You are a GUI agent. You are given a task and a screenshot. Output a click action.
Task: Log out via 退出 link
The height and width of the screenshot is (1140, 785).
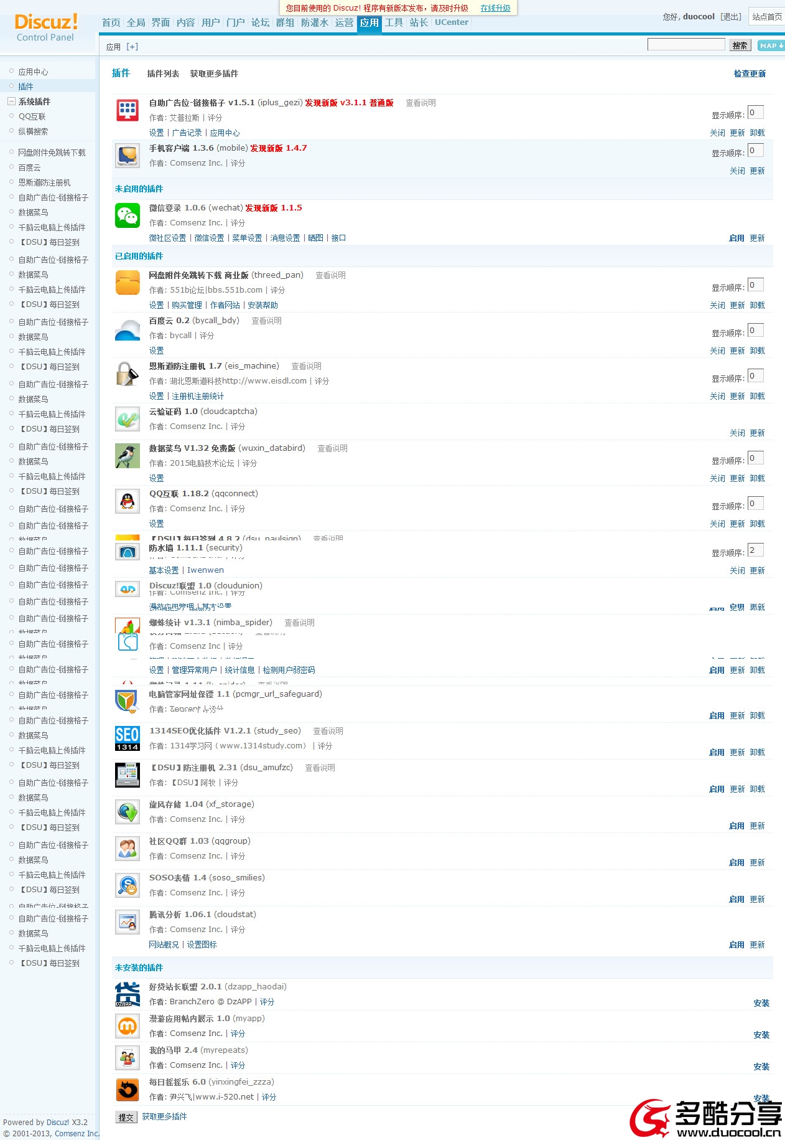[x=731, y=17]
